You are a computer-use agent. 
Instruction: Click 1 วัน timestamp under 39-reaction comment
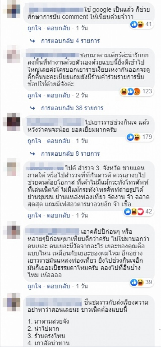[82, 286]
